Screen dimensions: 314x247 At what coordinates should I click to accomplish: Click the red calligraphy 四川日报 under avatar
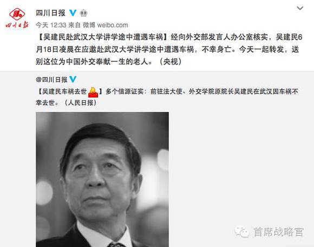(x=17, y=25)
